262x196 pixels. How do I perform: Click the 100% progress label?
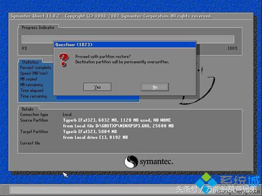232,48
